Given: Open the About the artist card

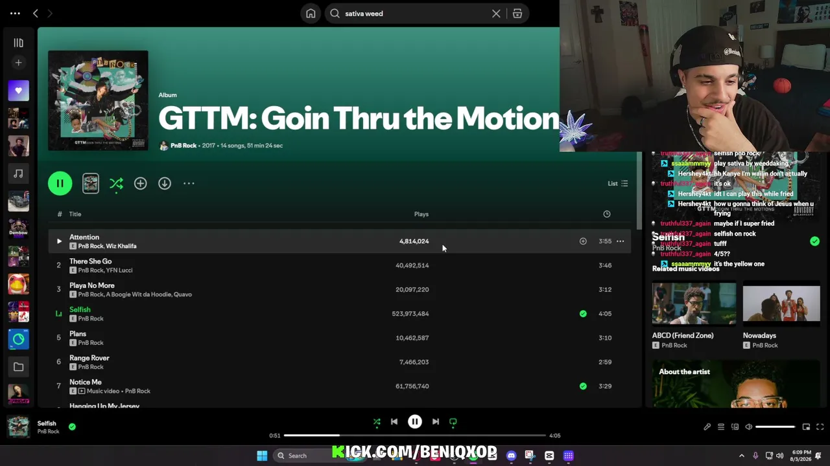Looking at the screenshot, I should pyautogui.click(x=736, y=384).
